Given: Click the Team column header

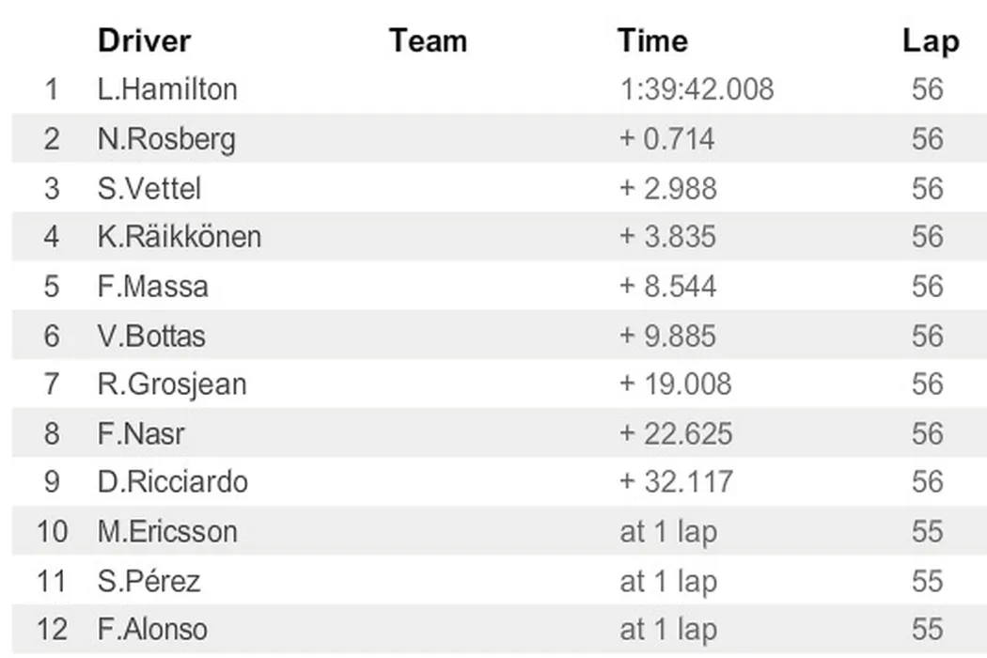Looking at the screenshot, I should pos(428,41).
